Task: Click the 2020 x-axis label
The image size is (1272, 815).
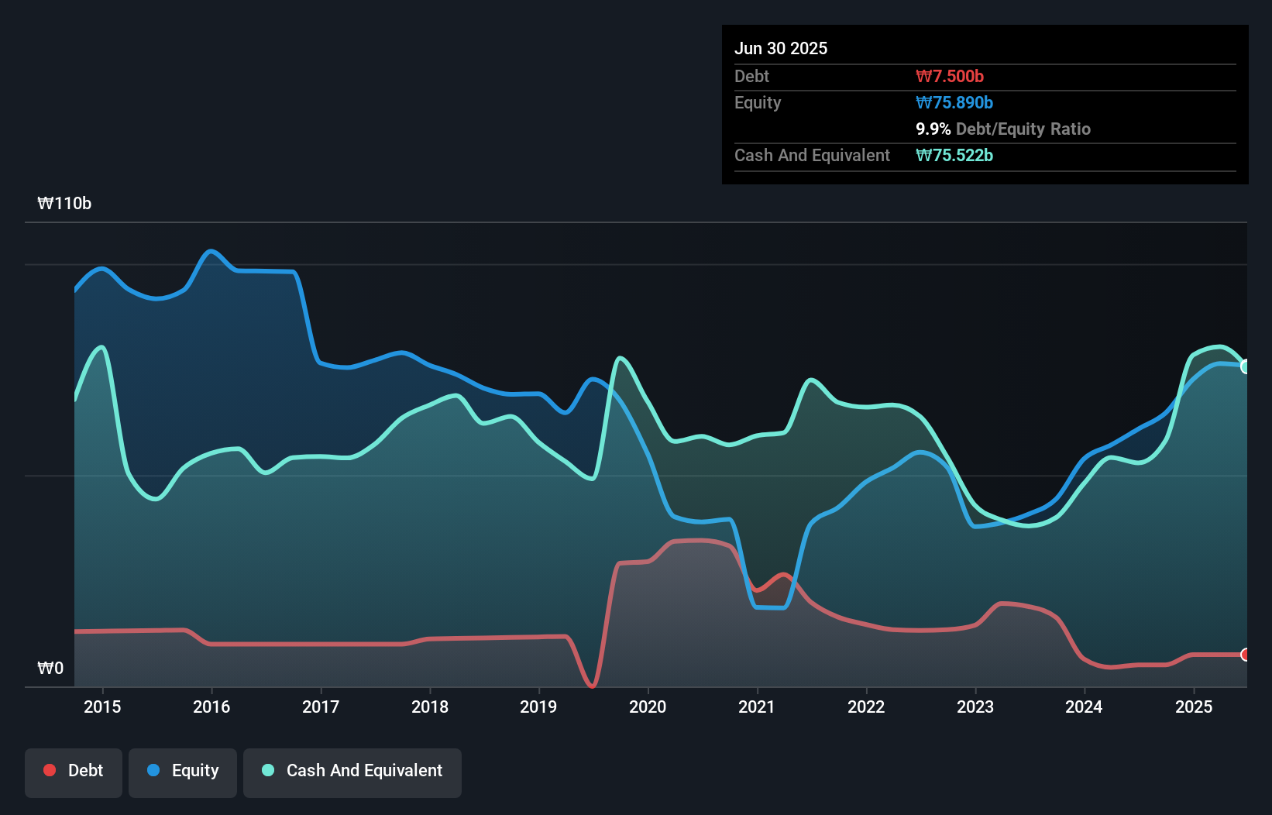Action: pyautogui.click(x=648, y=707)
